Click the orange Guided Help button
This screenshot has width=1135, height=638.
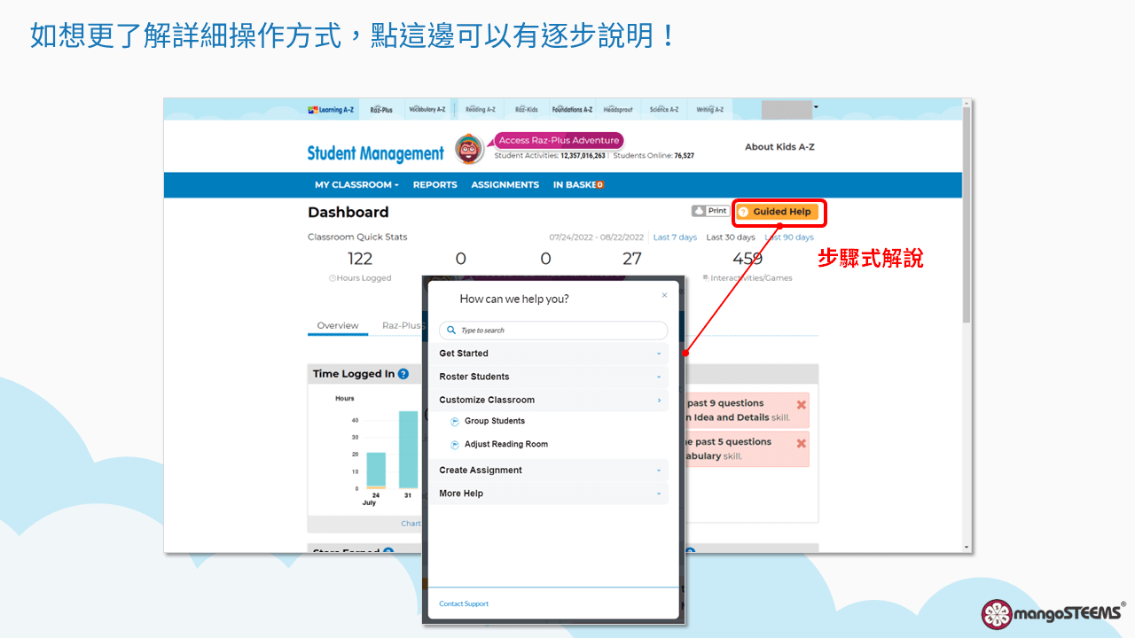[776, 212]
